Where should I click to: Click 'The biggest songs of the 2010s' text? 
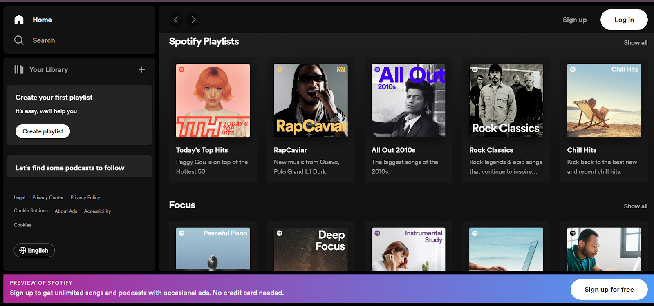coord(405,167)
